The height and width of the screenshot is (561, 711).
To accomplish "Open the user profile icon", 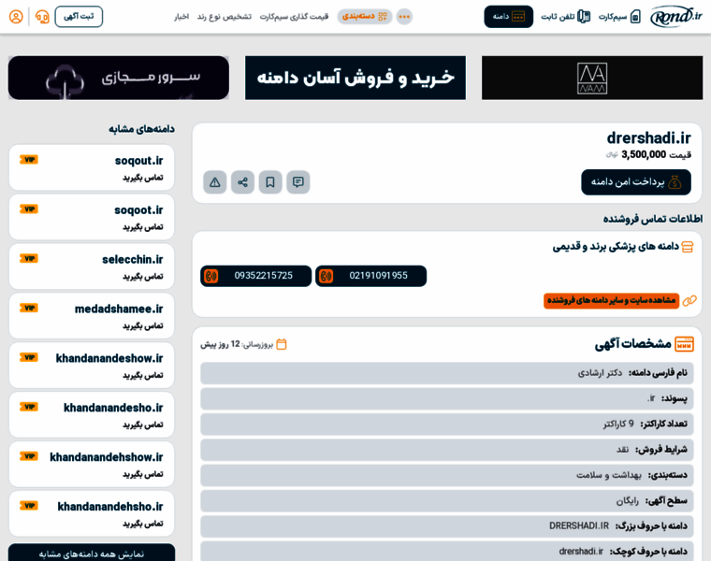I will pyautogui.click(x=16, y=17).
